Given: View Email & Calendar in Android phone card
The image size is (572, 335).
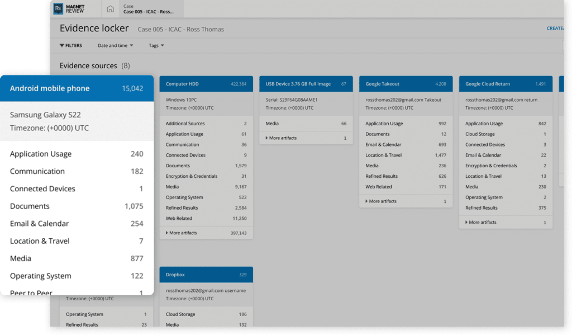Looking at the screenshot, I should tap(77, 224).
